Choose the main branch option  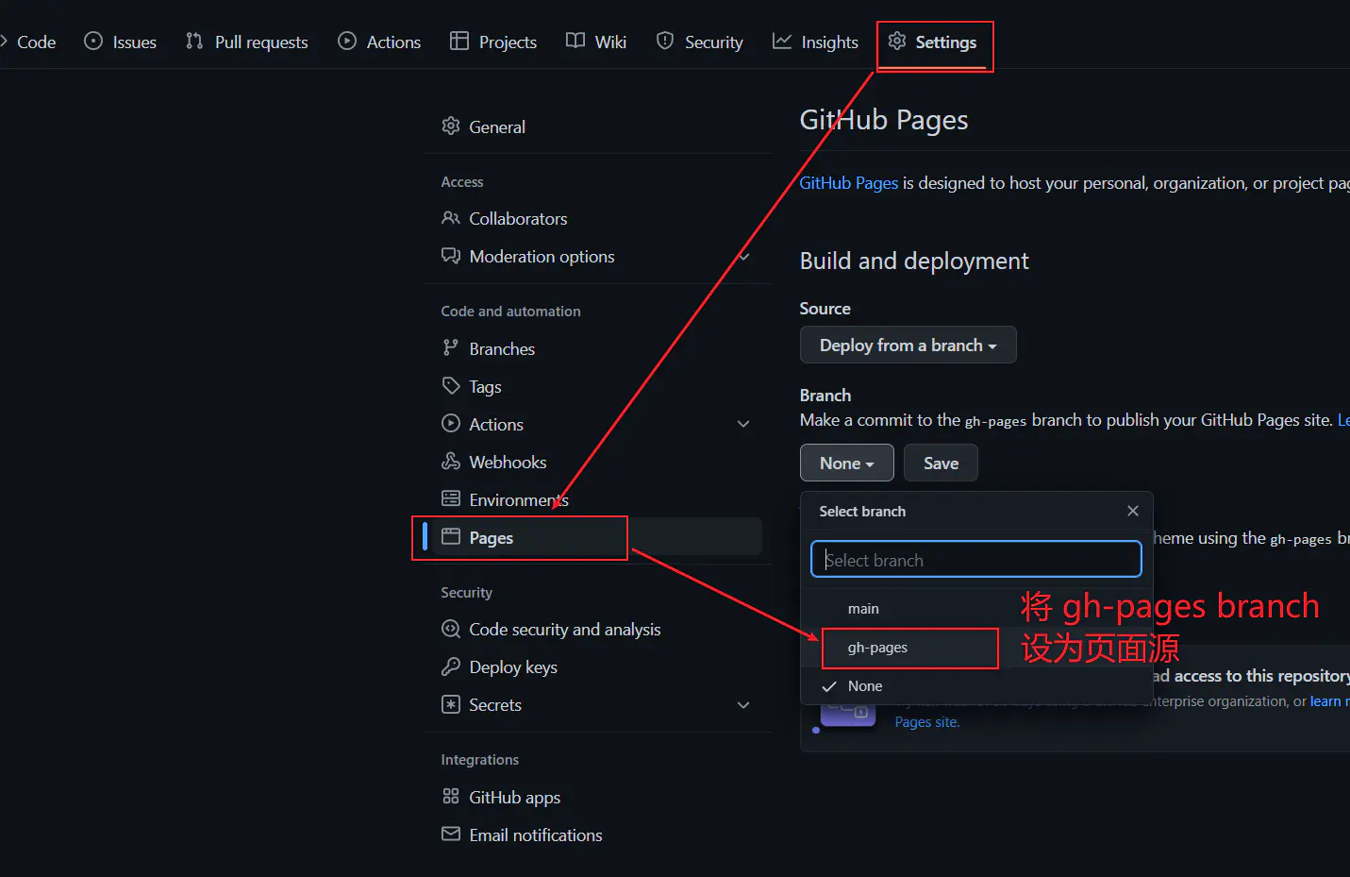click(x=976, y=609)
